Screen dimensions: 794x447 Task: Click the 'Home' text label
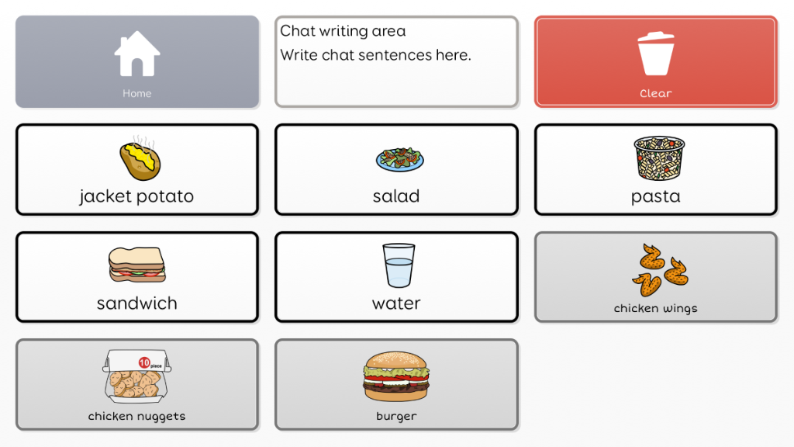pos(136,93)
